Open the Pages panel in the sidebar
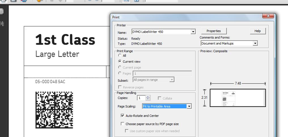 click(2, 11)
